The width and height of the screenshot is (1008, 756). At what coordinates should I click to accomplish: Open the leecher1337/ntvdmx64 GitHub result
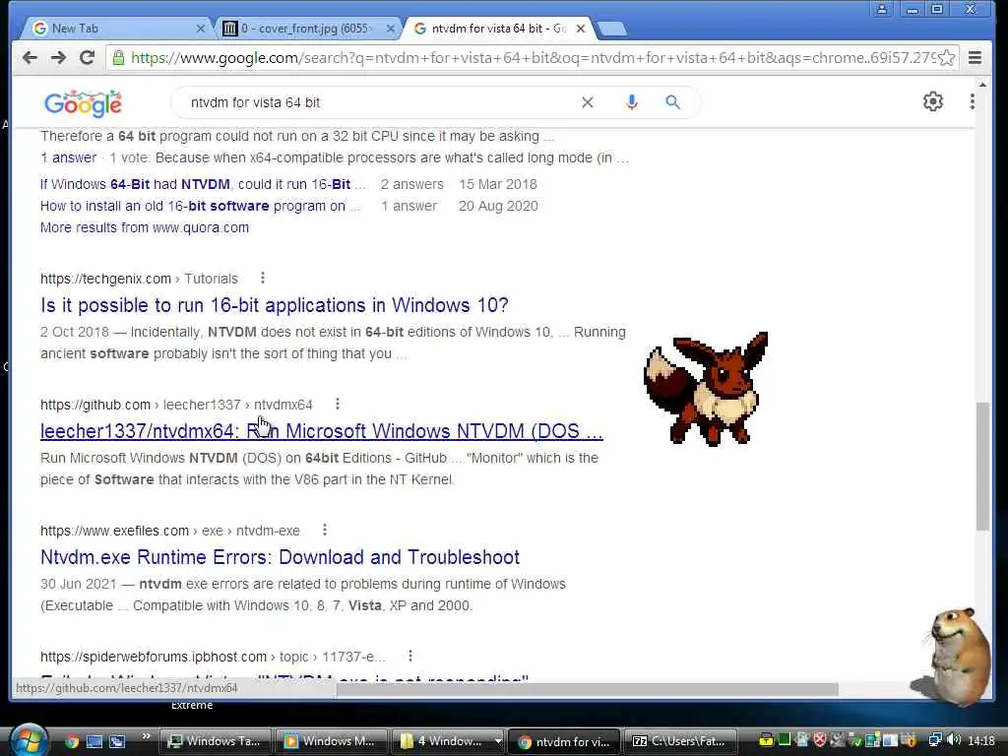click(x=322, y=431)
